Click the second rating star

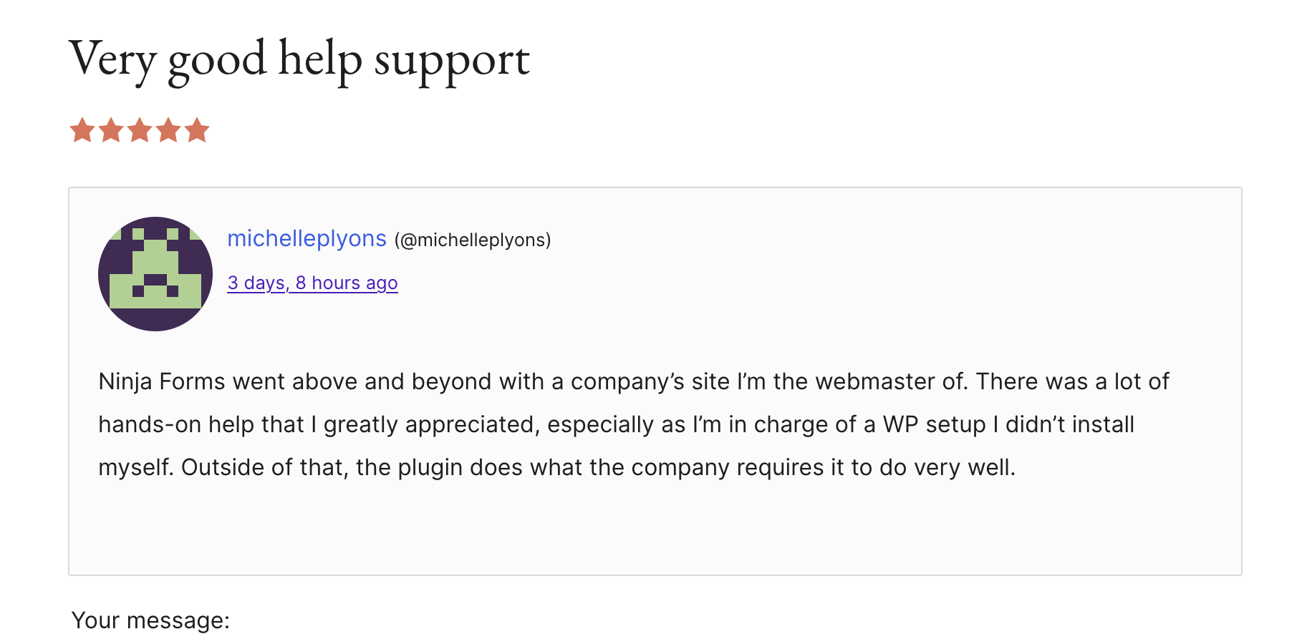point(111,131)
